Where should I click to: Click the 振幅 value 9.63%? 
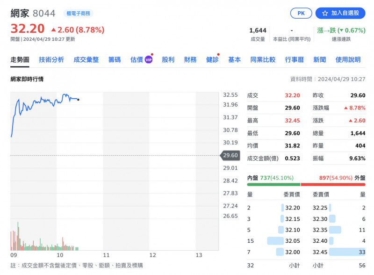[357, 158]
